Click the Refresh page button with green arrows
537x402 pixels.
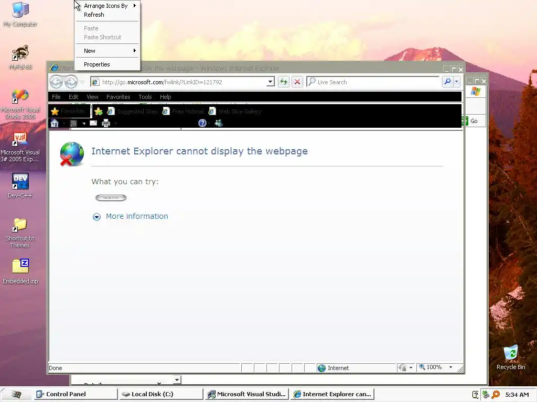(x=284, y=82)
